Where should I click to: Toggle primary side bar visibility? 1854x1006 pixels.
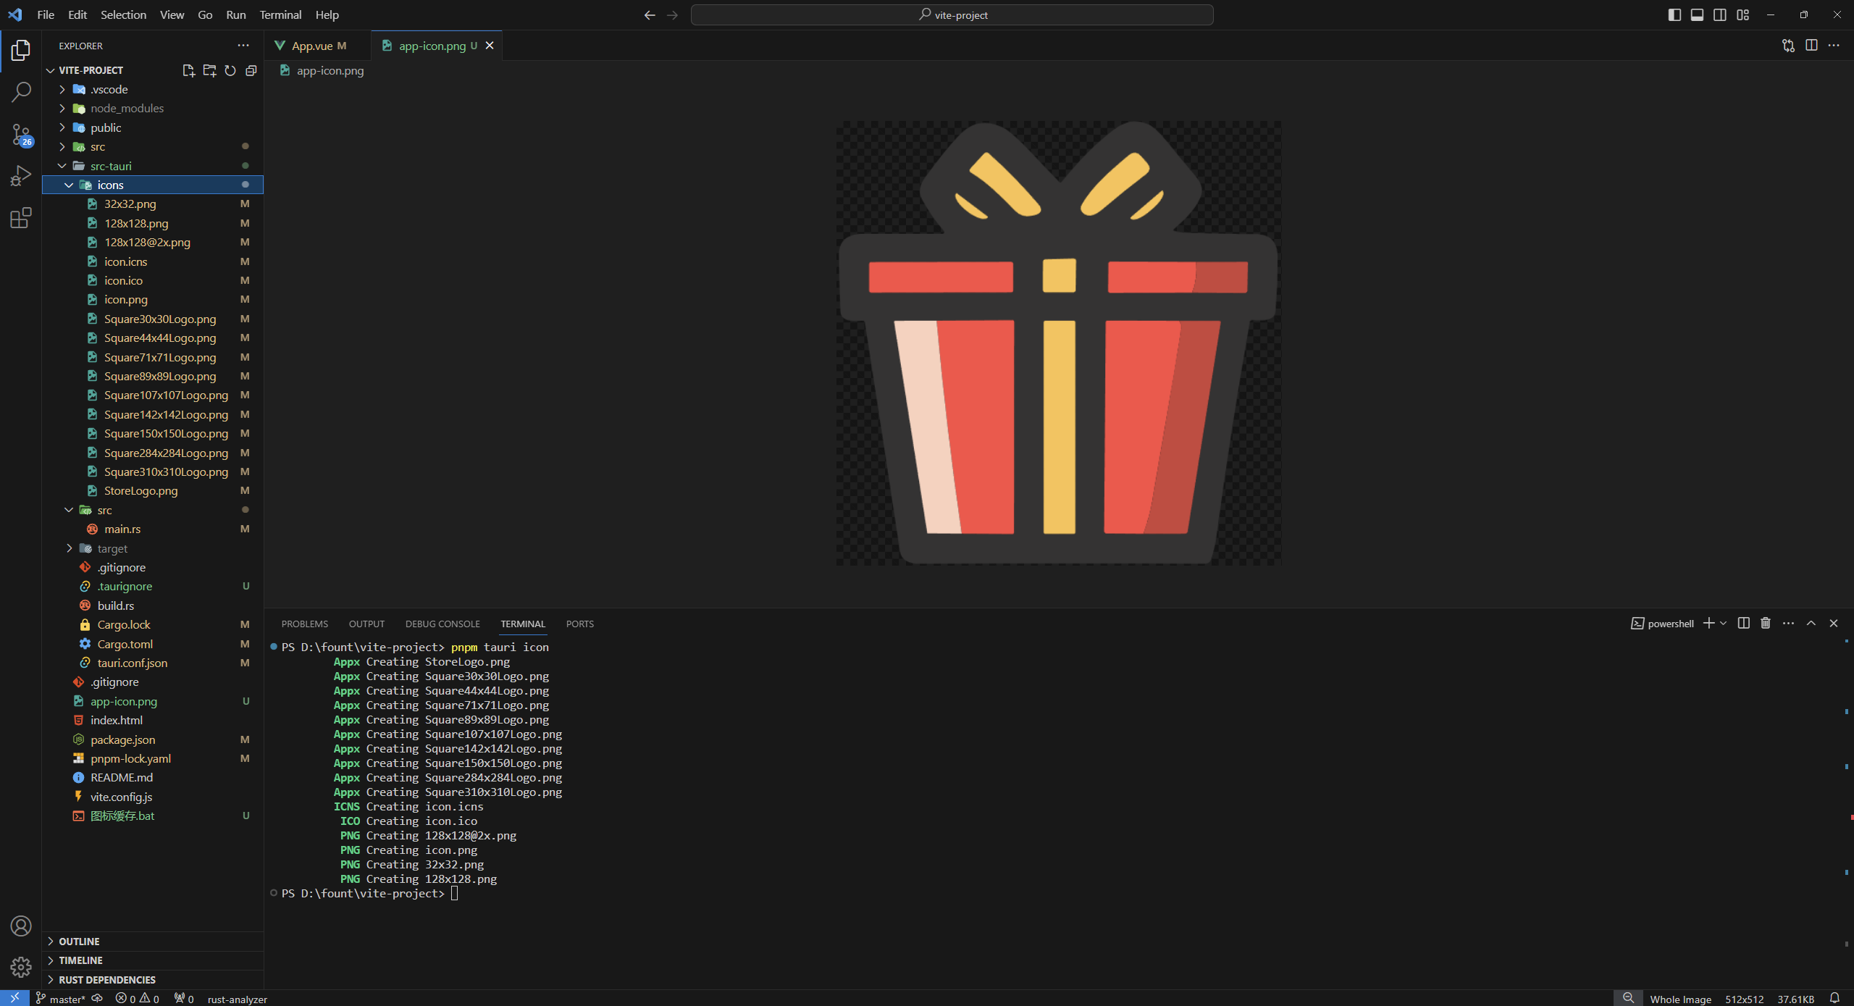[x=1674, y=14]
